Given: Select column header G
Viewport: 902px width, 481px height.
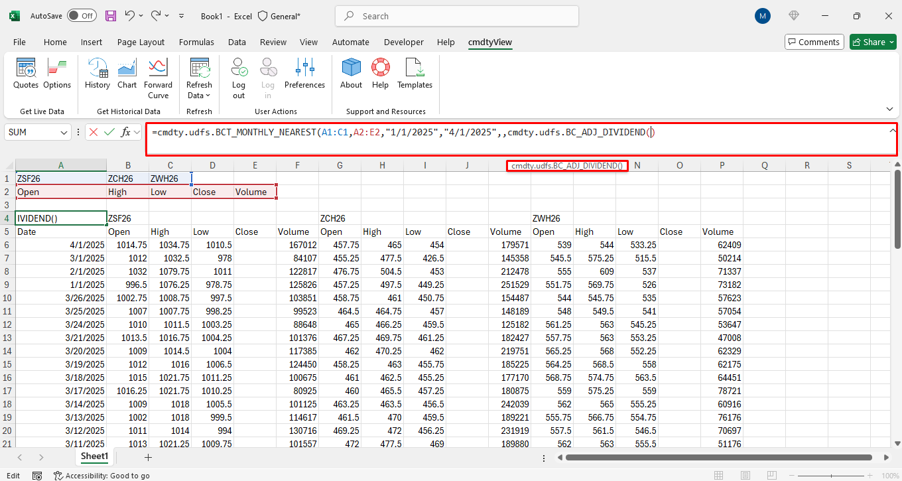Looking at the screenshot, I should (340, 165).
